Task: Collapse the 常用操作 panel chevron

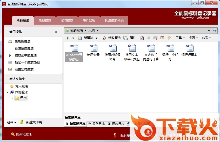Action: (56, 32)
